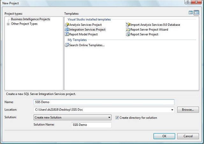Switch templates view to small icons
The image size is (204, 144).
(196, 13)
